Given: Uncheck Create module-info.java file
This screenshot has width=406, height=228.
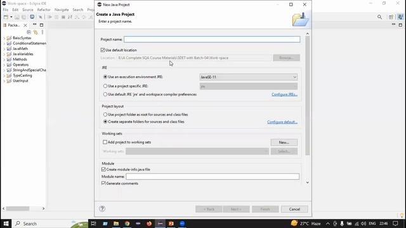Looking at the screenshot, I should point(103,169).
